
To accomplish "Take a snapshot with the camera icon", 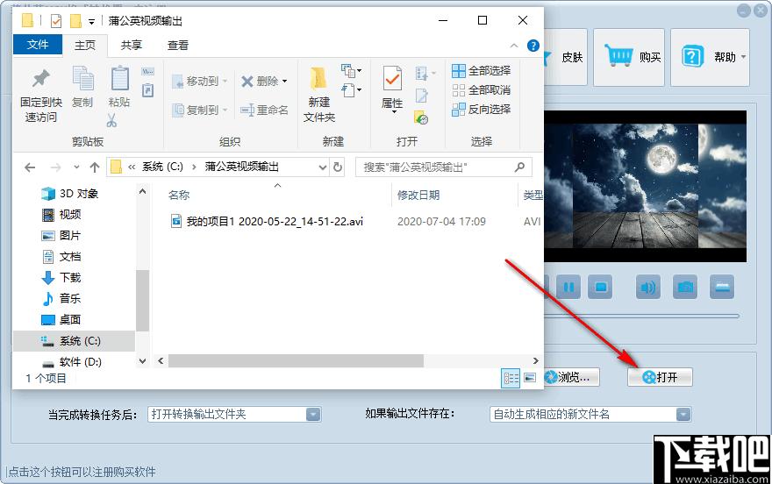I will tap(685, 287).
